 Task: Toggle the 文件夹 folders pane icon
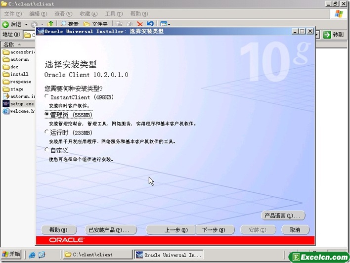pos(87,24)
